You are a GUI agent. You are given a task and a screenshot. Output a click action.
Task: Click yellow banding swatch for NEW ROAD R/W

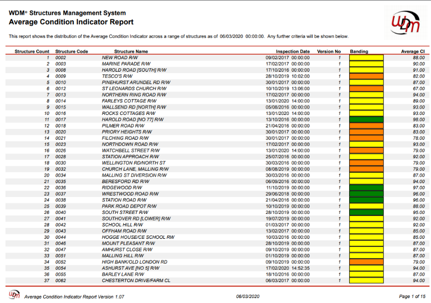(x=366, y=58)
